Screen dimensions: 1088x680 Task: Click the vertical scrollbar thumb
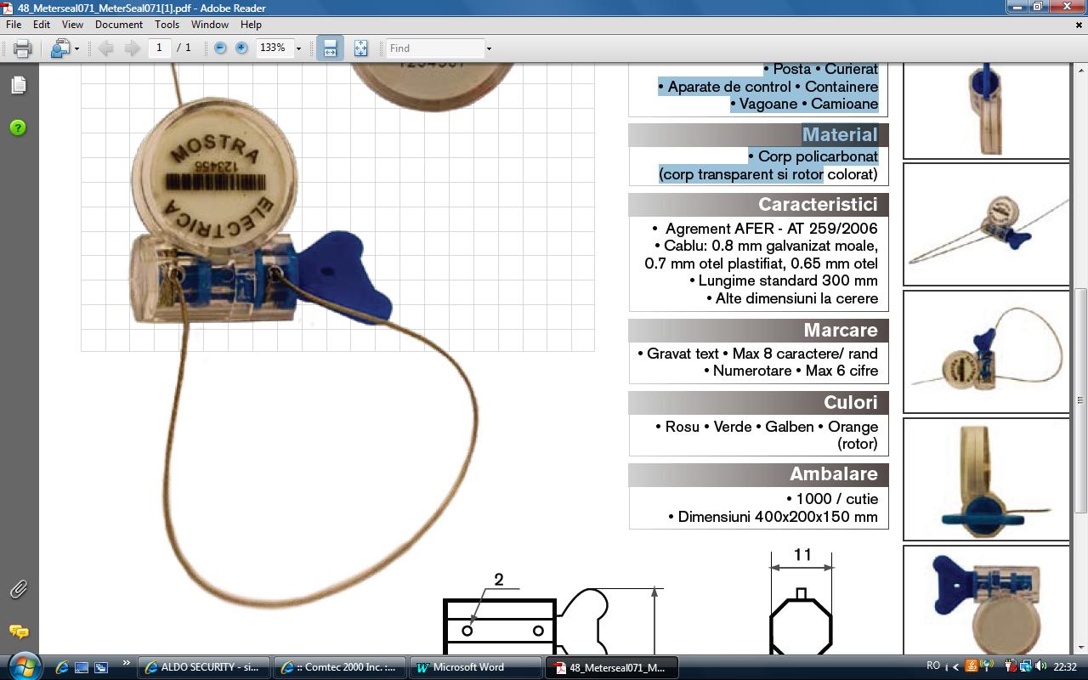pyautogui.click(x=1080, y=399)
